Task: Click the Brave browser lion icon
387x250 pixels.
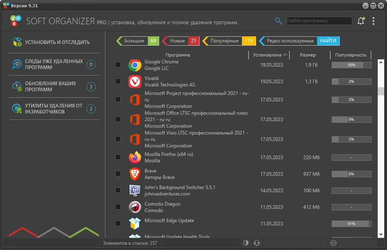Action: [x=135, y=174]
